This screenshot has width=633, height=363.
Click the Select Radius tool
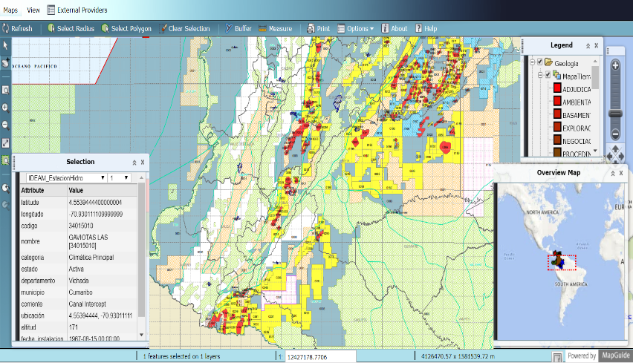click(70, 28)
